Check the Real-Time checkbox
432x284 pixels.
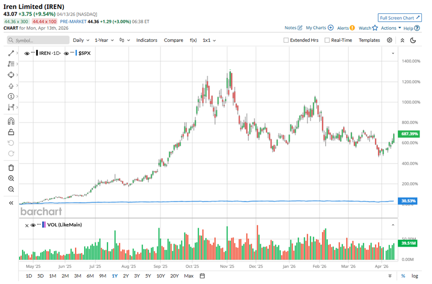coord(327,40)
